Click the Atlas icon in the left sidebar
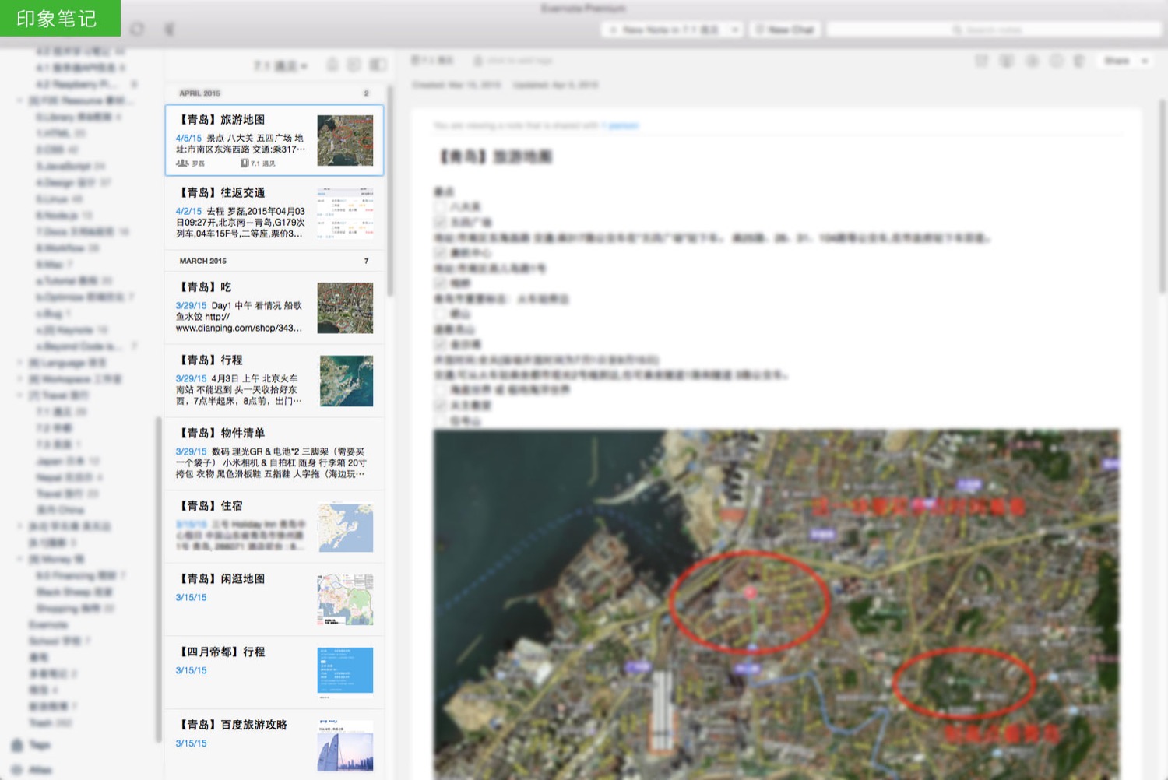Image resolution: width=1168 pixels, height=780 pixels. pos(17,770)
